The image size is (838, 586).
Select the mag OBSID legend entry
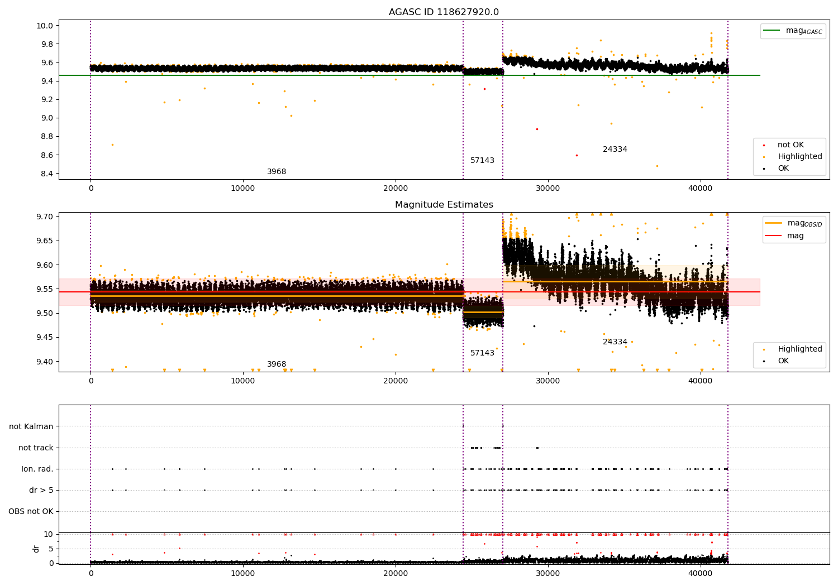coord(794,223)
